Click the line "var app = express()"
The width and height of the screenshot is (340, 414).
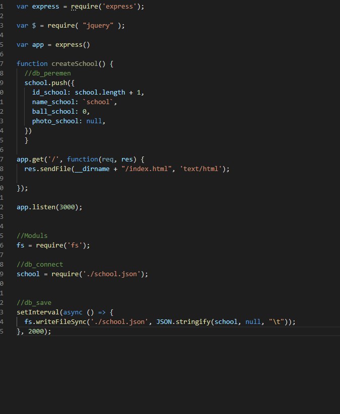tap(53, 45)
